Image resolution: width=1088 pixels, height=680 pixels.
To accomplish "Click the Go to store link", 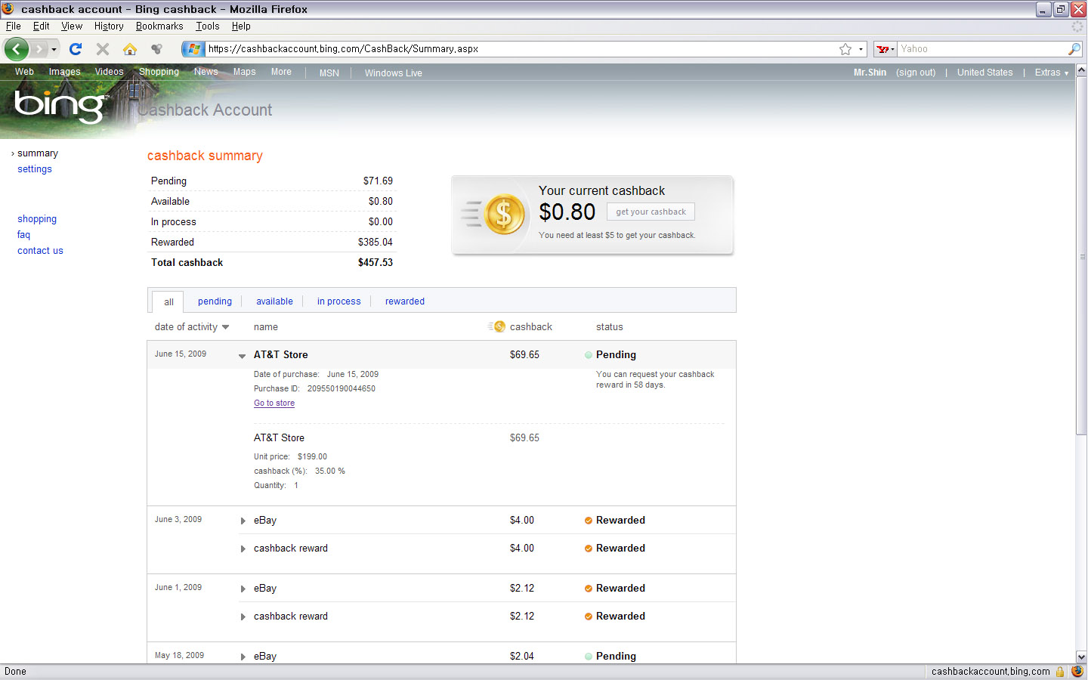I will coord(274,403).
